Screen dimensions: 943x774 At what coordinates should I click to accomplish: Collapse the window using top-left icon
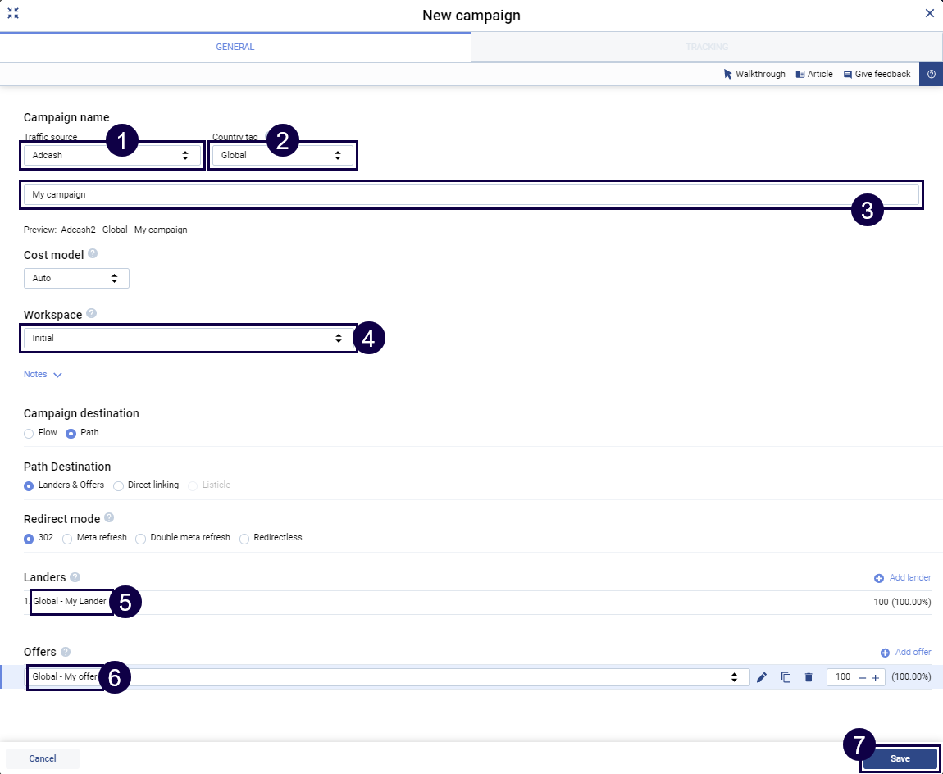tap(13, 14)
